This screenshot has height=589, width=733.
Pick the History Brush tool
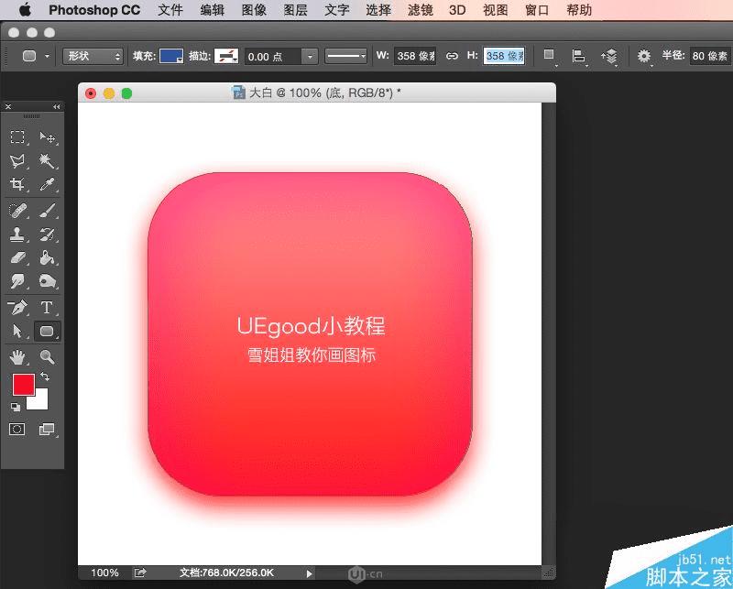[47, 235]
